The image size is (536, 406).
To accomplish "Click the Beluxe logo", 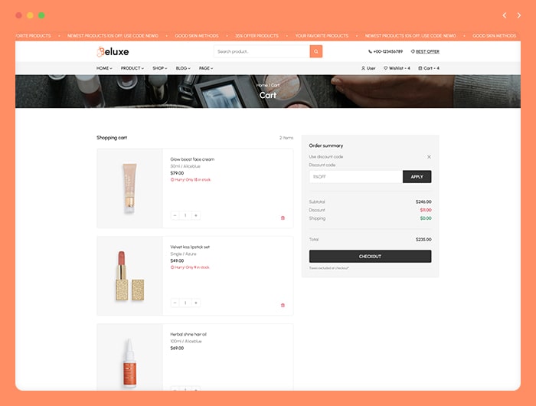I will (113, 51).
